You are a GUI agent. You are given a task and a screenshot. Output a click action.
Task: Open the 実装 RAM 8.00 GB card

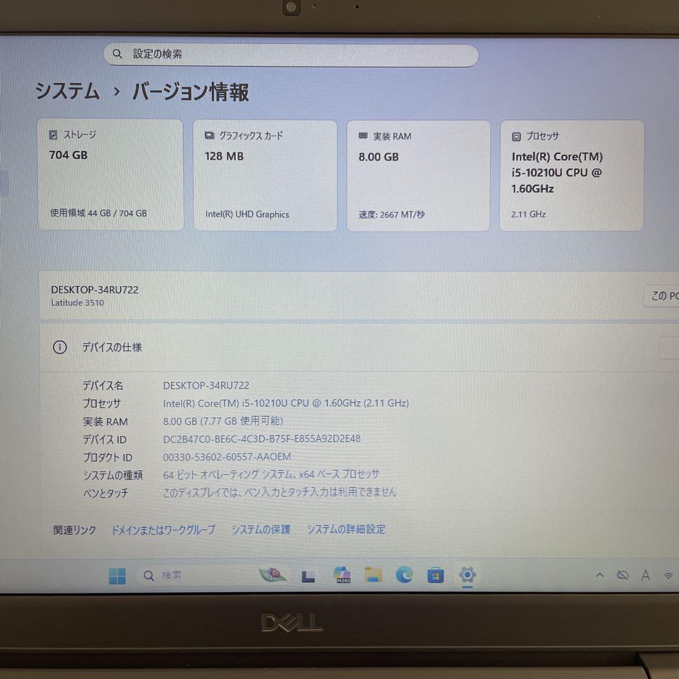point(418,176)
